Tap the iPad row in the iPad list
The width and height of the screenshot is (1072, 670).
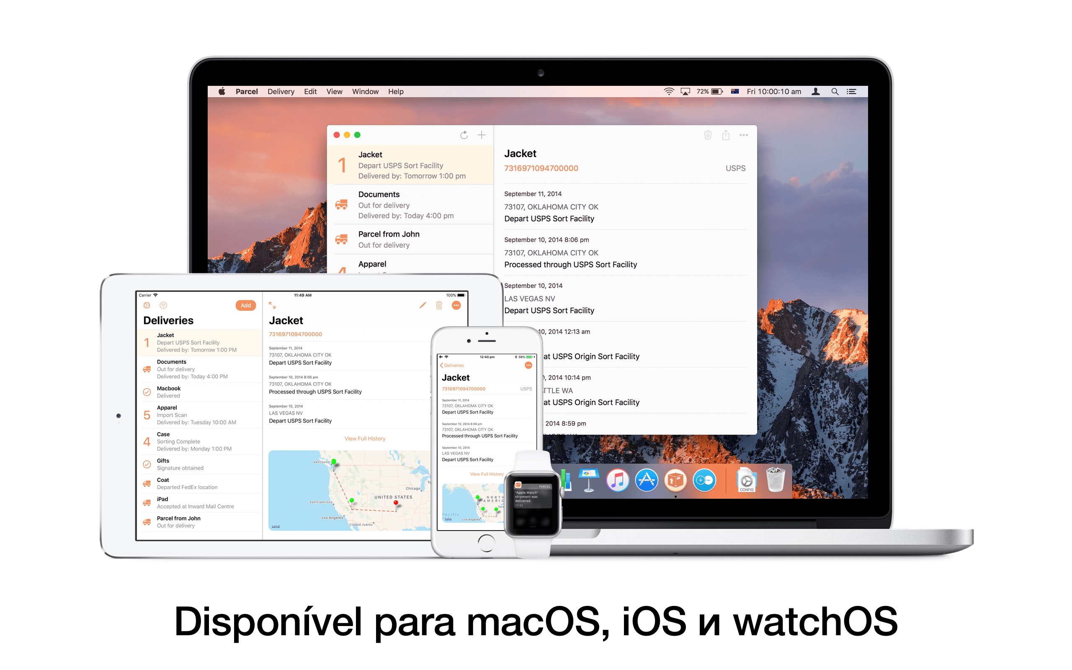pos(200,503)
